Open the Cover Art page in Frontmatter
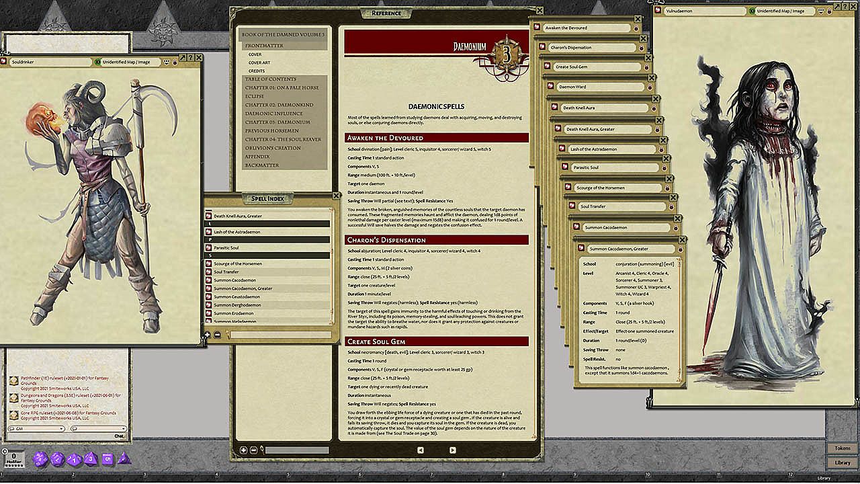 tap(259, 63)
